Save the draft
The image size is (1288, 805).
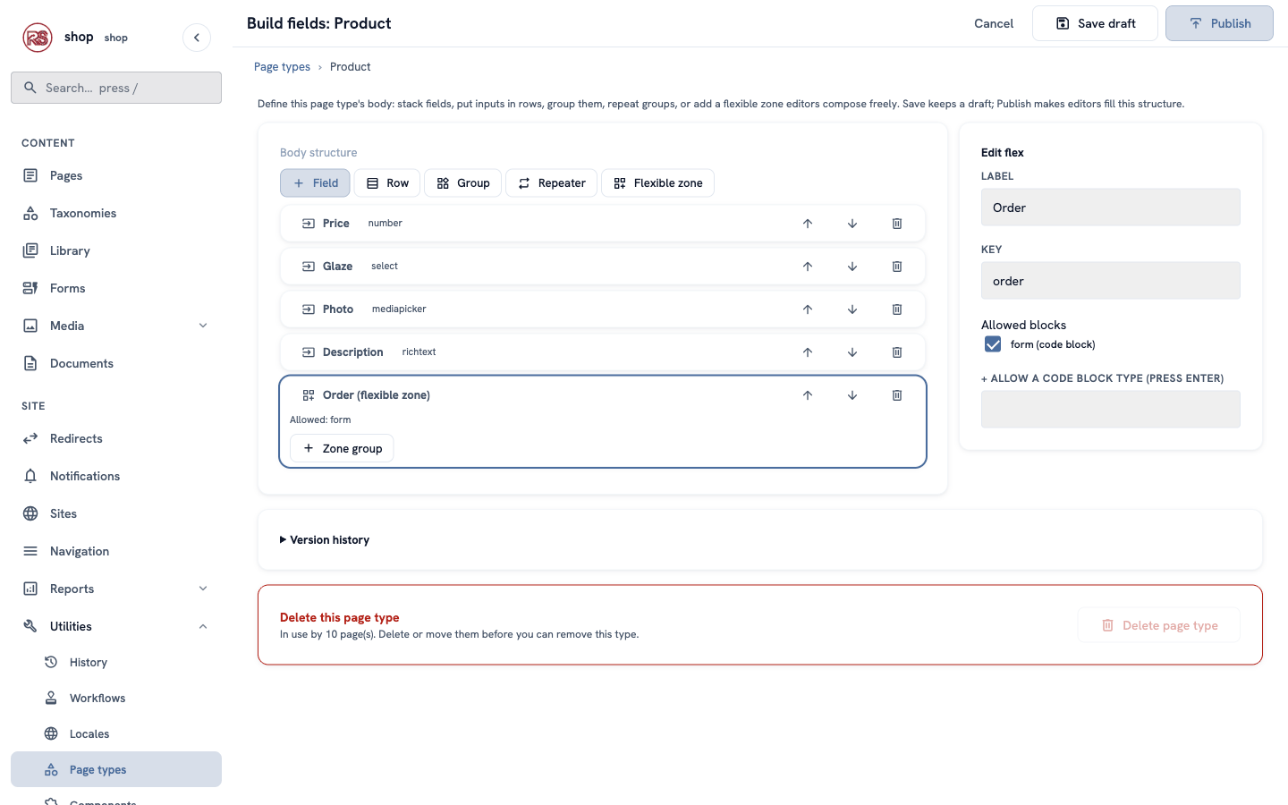(1095, 23)
